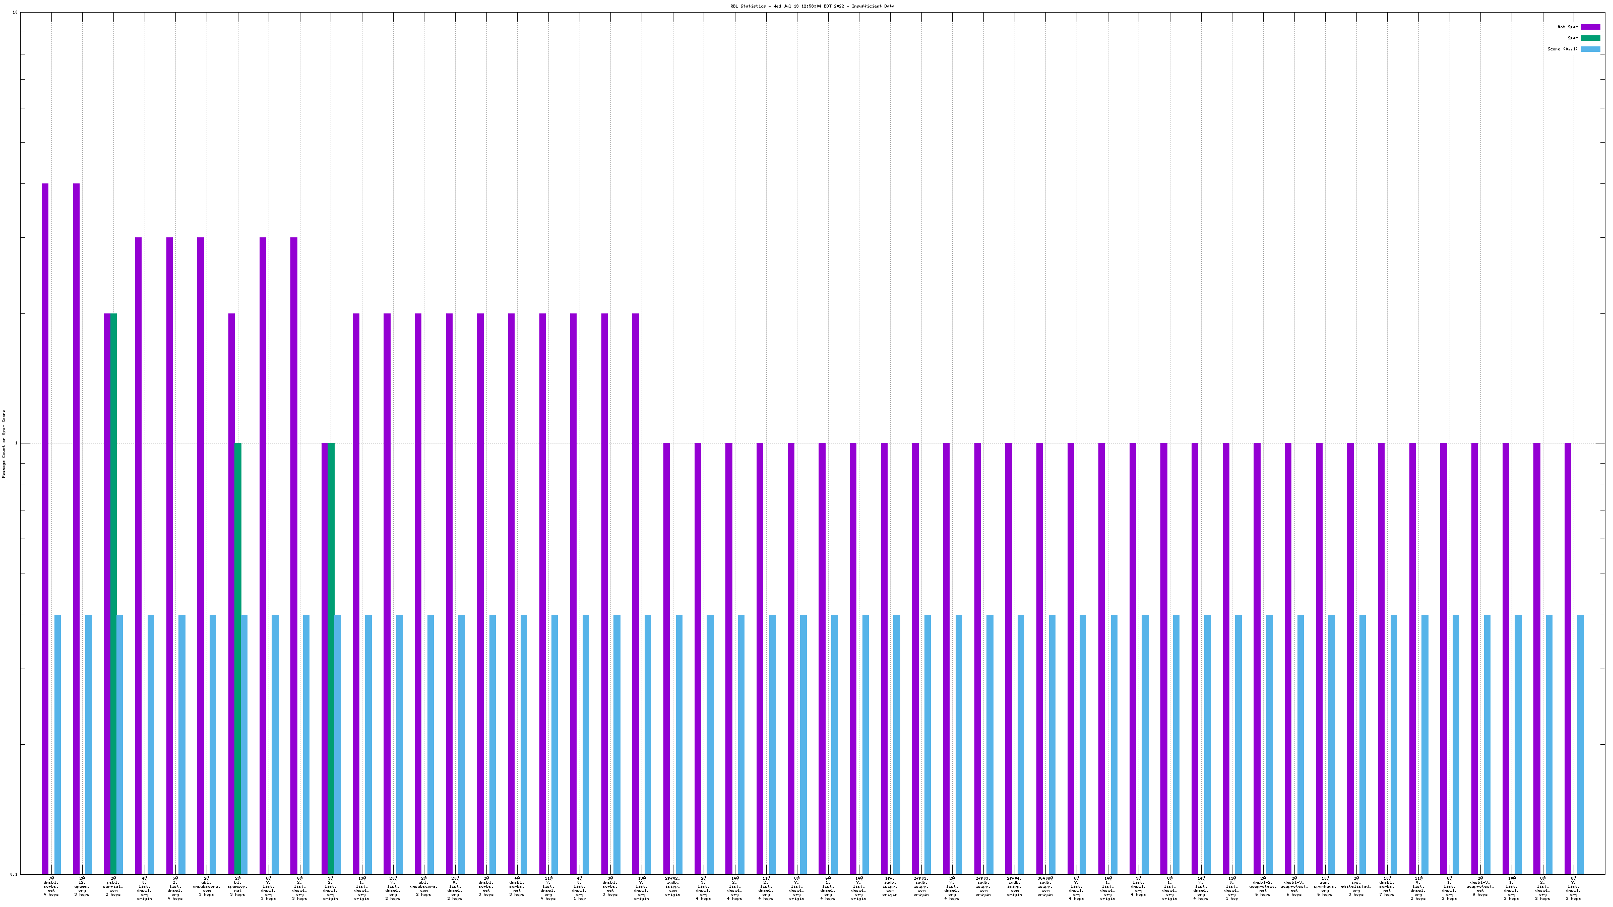Click the dnsbl-3.uceprotect.net 9 hops label
Screen dimensions: 1613x907
click(x=1480, y=886)
